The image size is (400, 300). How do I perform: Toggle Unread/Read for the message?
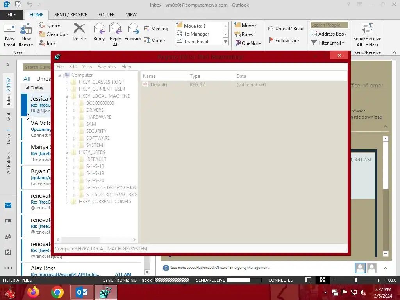click(286, 28)
